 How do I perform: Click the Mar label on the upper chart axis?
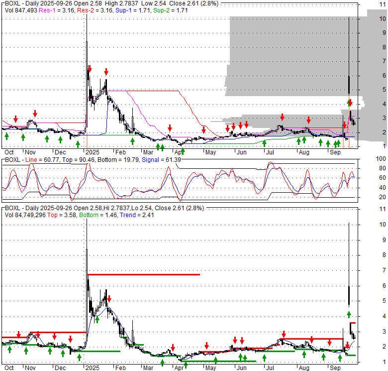pyautogui.click(x=148, y=152)
